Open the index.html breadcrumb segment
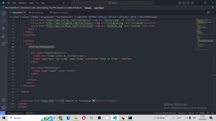The height and width of the screenshot is (121, 216). pyautogui.click(x=82, y=17)
